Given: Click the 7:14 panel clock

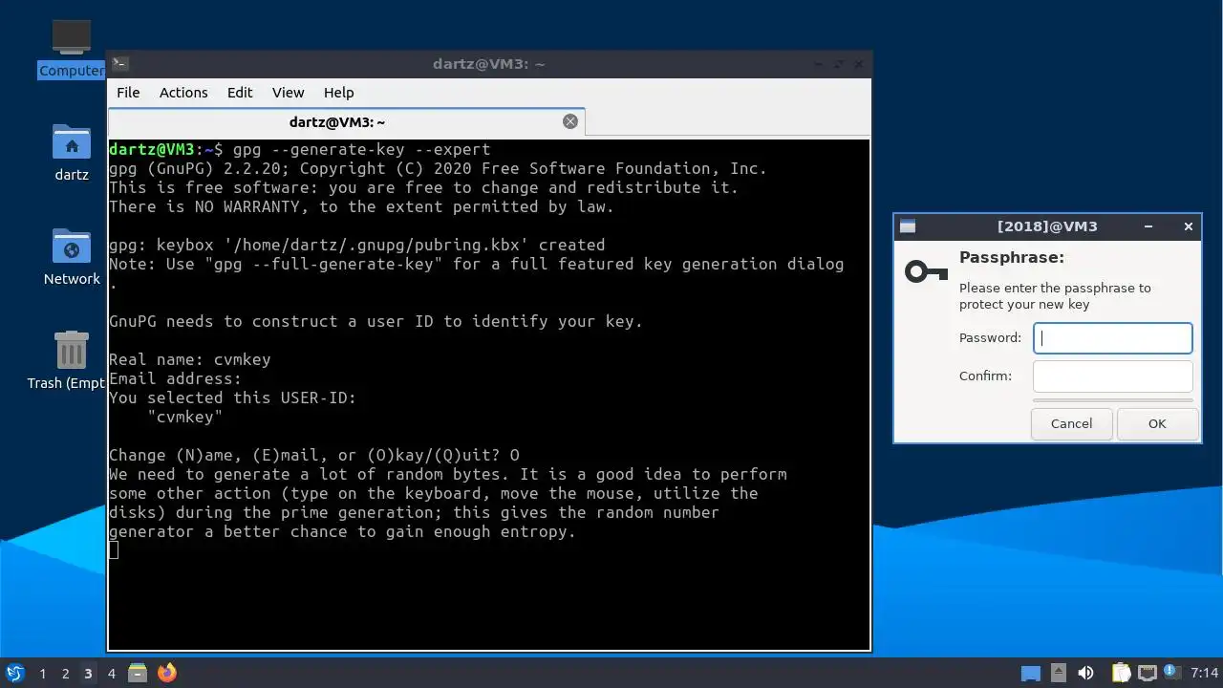Looking at the screenshot, I should 1205,673.
